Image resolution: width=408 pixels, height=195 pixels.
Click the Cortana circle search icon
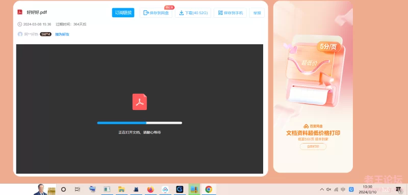[x=63, y=189]
